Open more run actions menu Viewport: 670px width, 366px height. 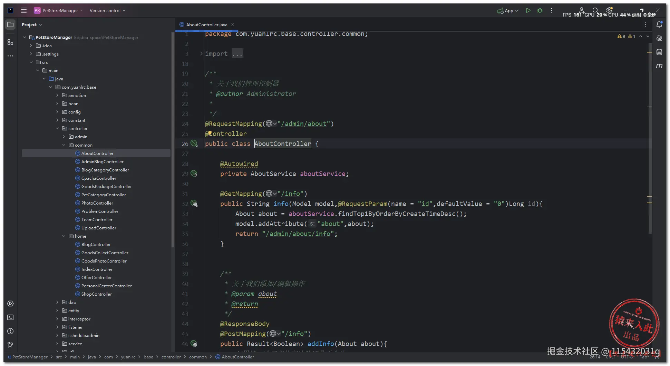pos(552,10)
